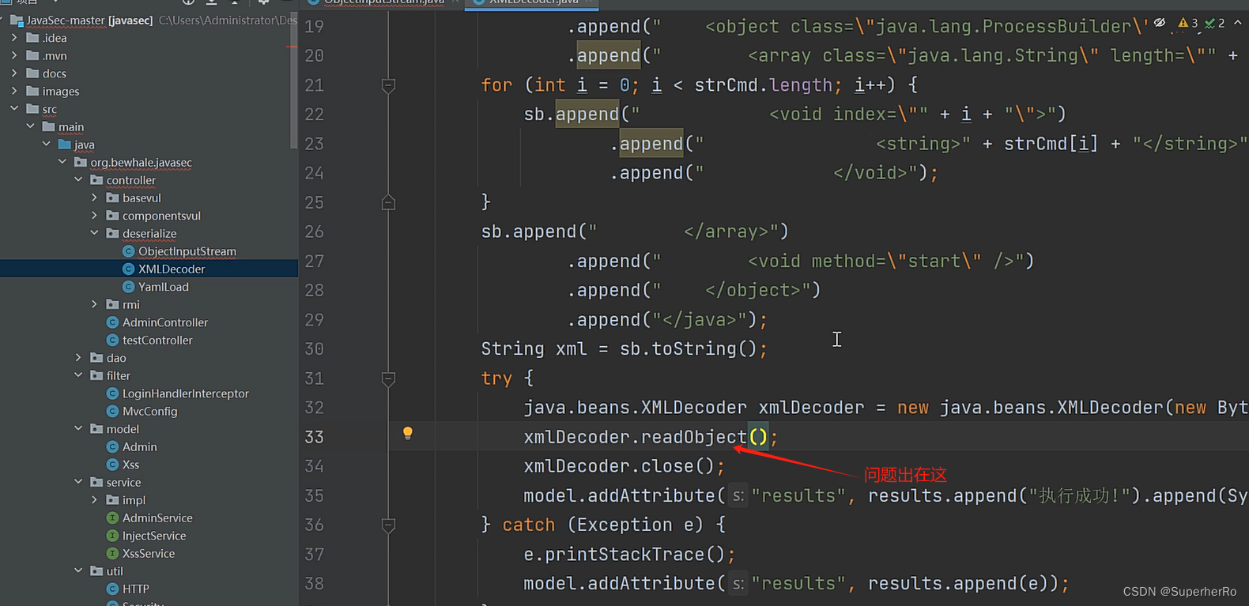
Task: Expand the componentsvul package
Action: pos(94,216)
